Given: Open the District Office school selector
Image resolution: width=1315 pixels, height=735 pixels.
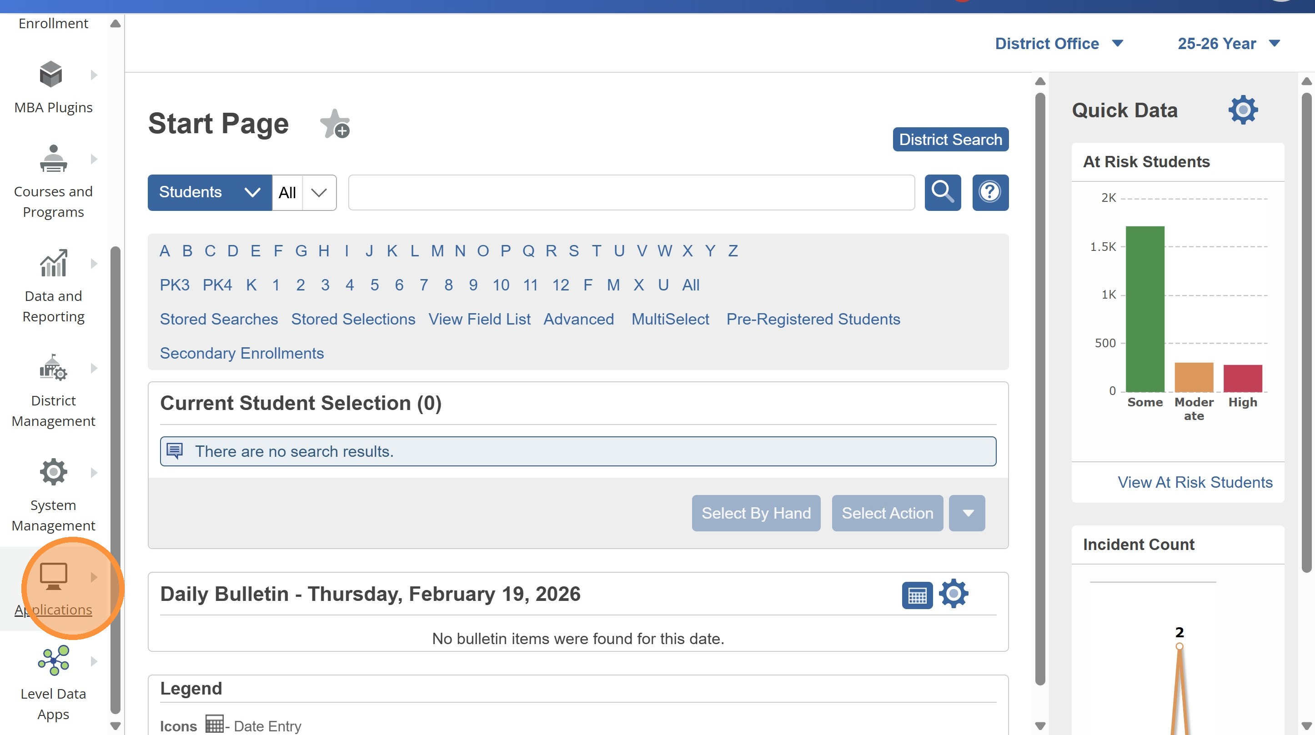Looking at the screenshot, I should pos(1059,43).
